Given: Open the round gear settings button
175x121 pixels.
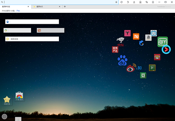Looking at the screenshot, I should coord(4,117).
